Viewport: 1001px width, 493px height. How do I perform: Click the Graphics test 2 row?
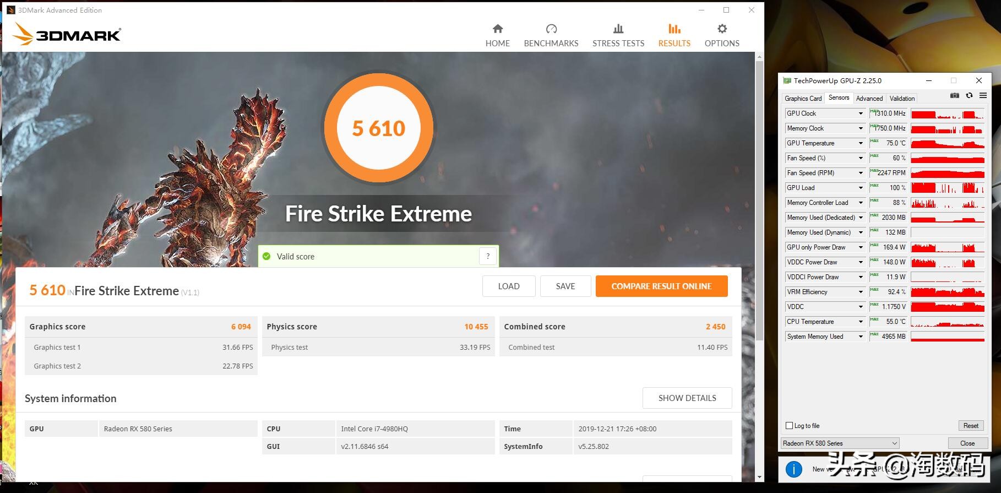[141, 366]
